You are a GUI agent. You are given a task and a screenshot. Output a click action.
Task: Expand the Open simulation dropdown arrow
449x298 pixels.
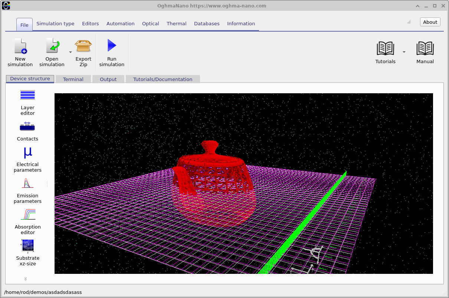[70, 52]
